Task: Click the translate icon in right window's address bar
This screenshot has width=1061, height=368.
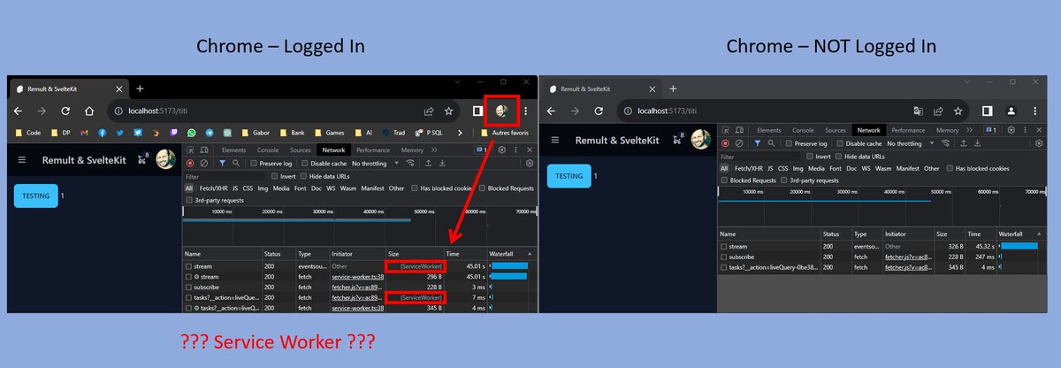Action: pyautogui.click(x=918, y=111)
